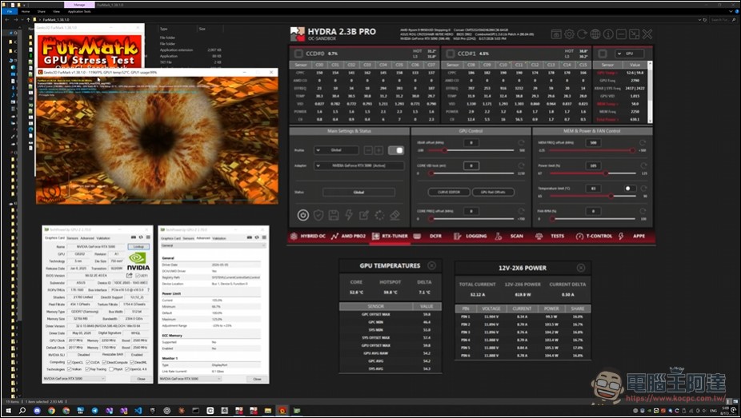
Task: Open GPU selector dropdown in GPU-Z Graphics Card window
Action: pyautogui.click(x=74, y=379)
